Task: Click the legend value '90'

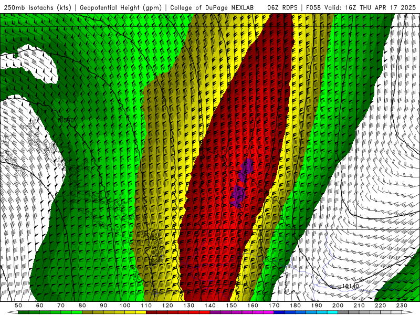Action: pos(103,306)
